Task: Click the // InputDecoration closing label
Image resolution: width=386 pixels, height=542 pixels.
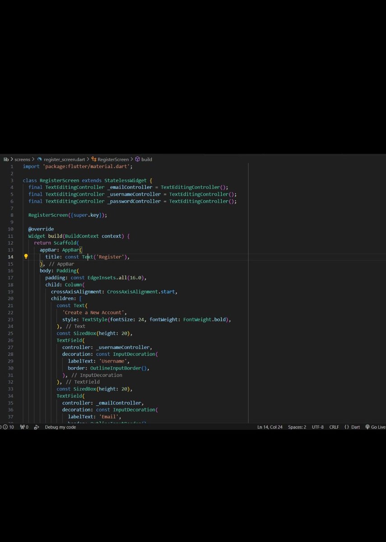Action: click(x=97, y=375)
